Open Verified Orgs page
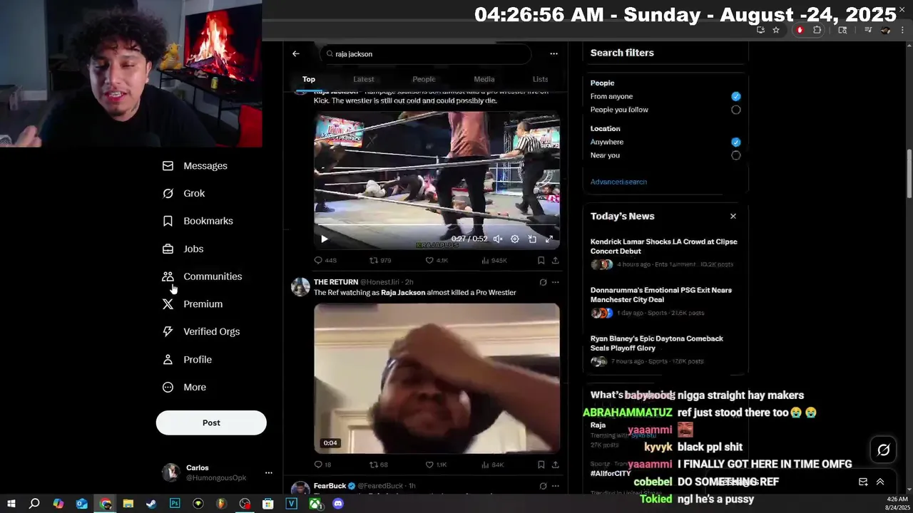 point(200,331)
